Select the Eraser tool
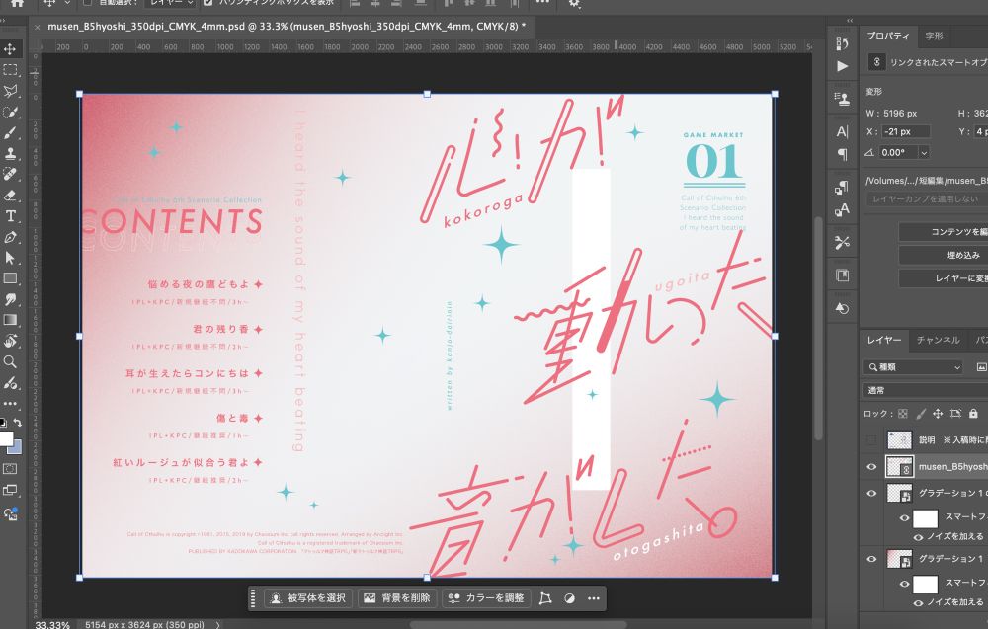 (x=10, y=196)
